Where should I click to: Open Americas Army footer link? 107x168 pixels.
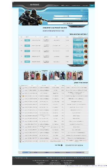point(67,162)
